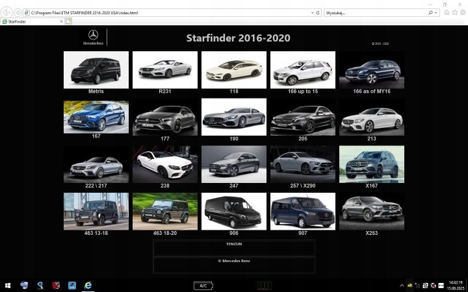468x292 pixels.
Task: Open browser Tools gear icon
Action: (463, 12)
